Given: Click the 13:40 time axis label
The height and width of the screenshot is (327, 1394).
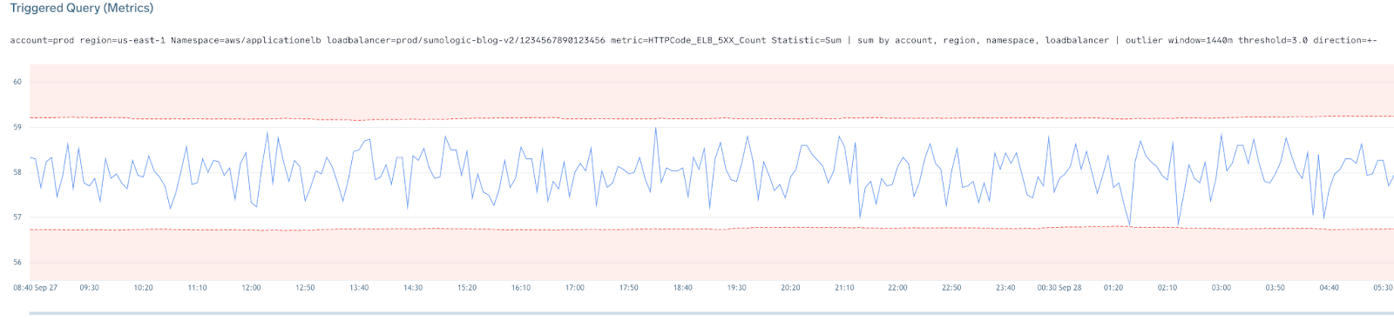Looking at the screenshot, I should 359,288.
